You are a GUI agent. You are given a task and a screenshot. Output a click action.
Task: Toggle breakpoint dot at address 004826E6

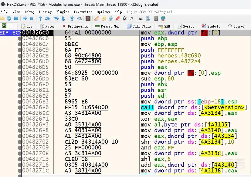(19, 107)
